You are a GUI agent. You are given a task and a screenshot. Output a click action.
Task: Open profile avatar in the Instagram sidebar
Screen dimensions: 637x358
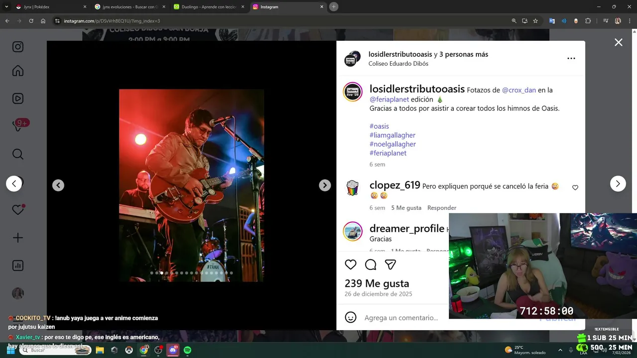click(18, 293)
